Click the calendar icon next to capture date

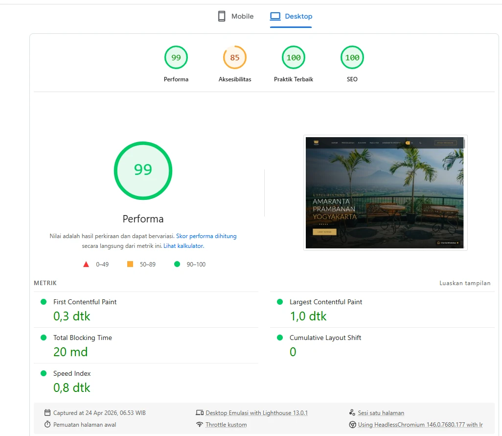click(x=46, y=412)
